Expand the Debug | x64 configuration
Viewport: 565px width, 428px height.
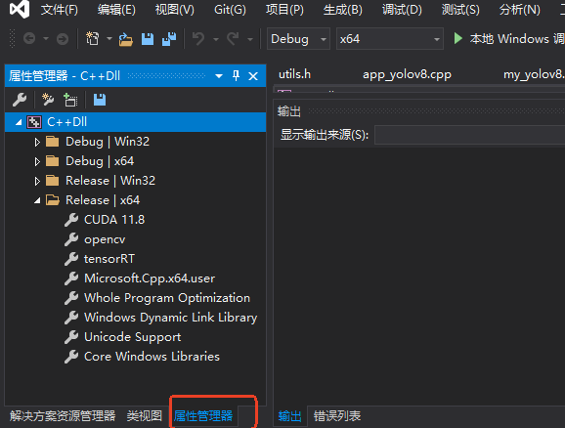tap(37, 161)
